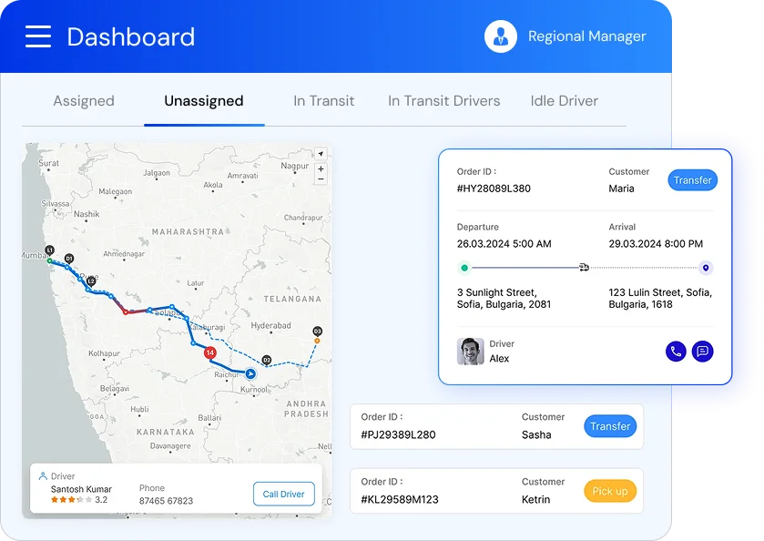Click driver Alex's photo thumbnail
The width and height of the screenshot is (764, 541).
(470, 351)
